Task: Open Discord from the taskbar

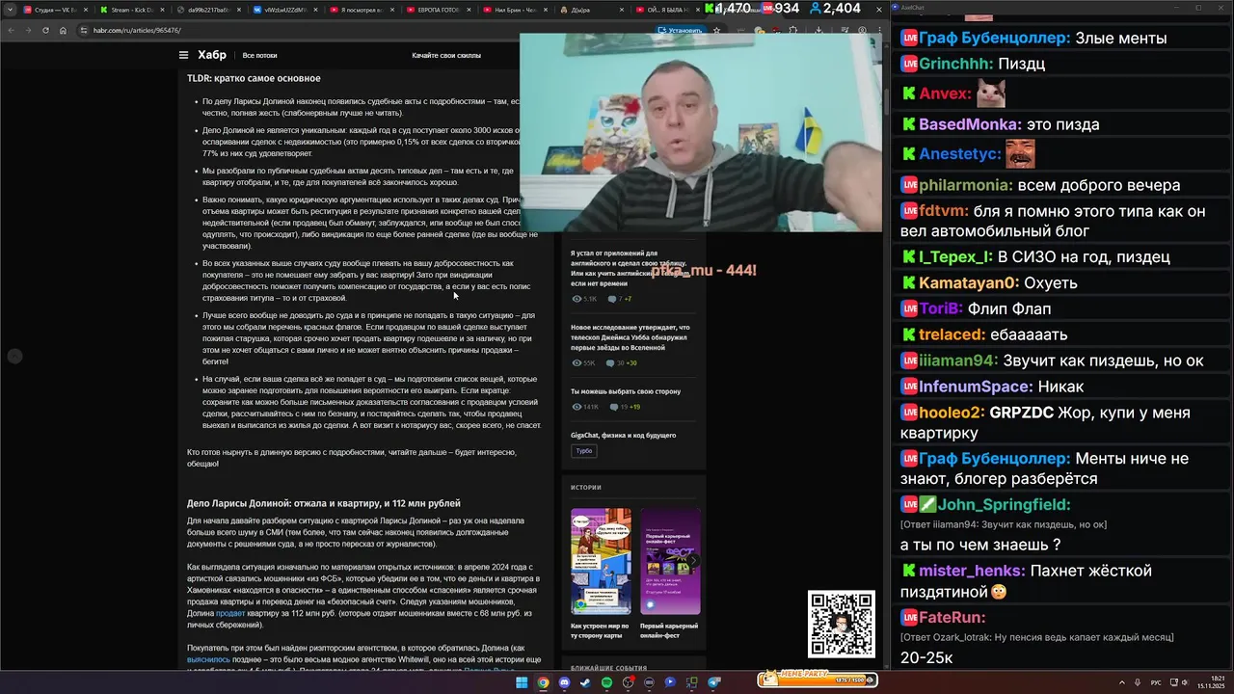Action: pos(564,682)
